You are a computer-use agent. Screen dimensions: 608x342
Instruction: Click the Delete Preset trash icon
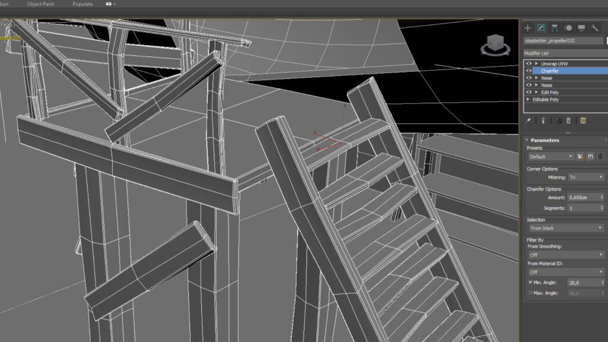click(600, 157)
